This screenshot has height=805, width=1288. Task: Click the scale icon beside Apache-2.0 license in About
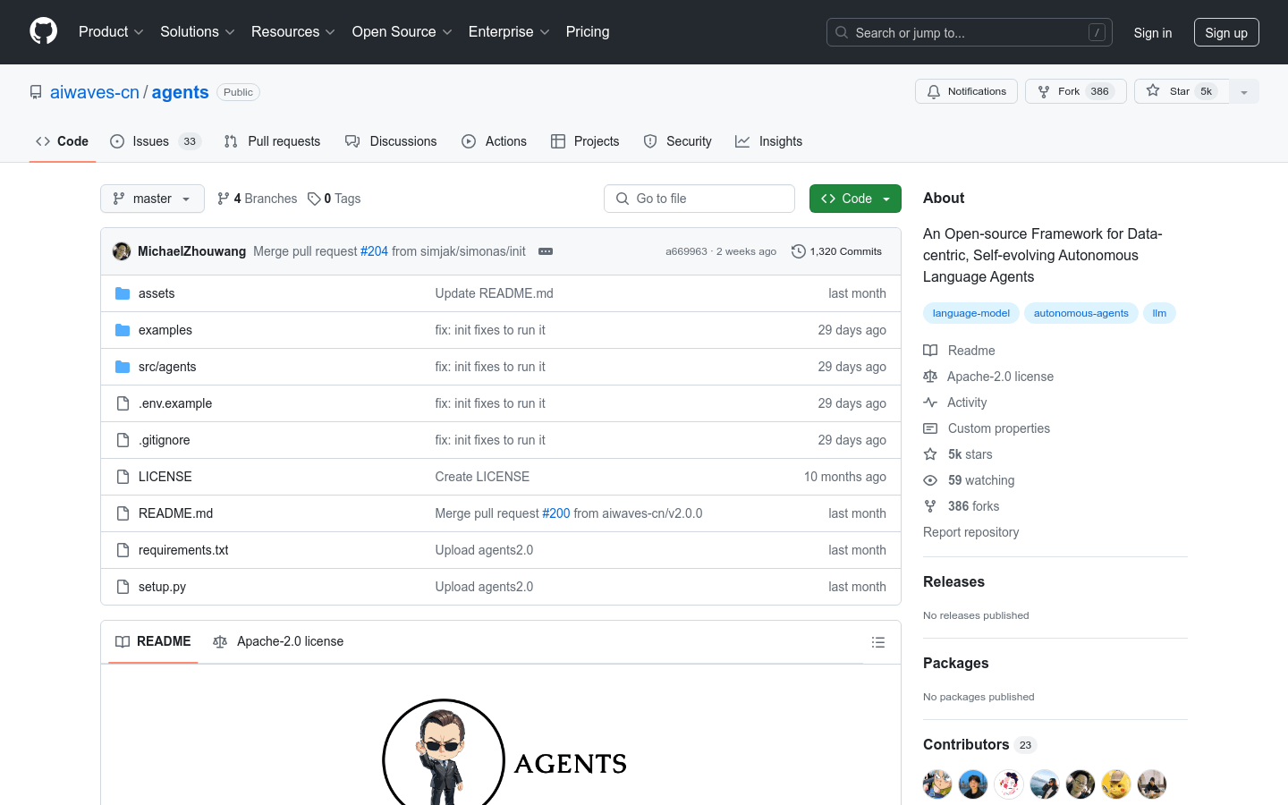click(x=930, y=377)
